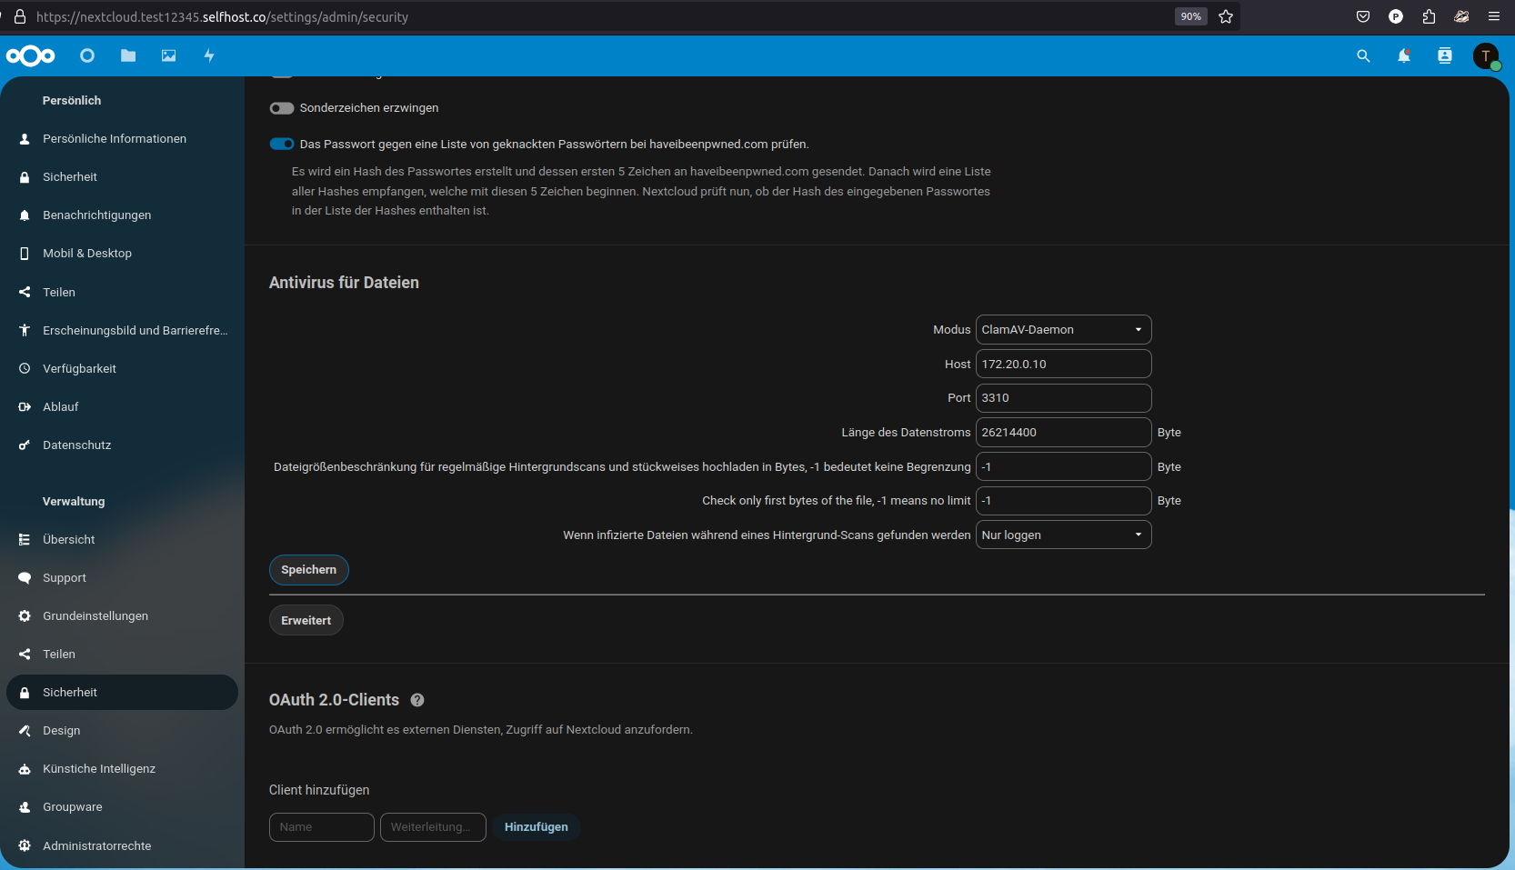Enable the Sonderzeichen erzwingen toggle

pyautogui.click(x=282, y=108)
